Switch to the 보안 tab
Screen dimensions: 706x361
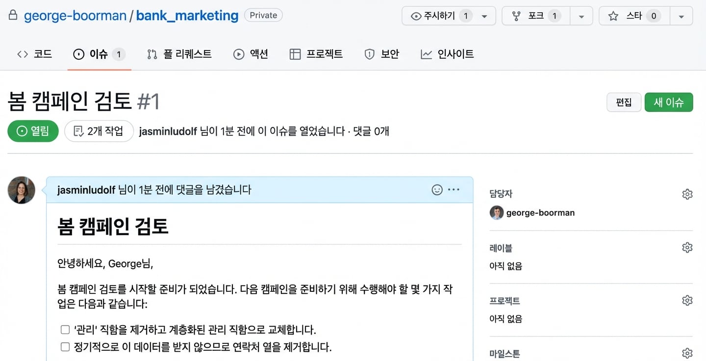click(382, 54)
